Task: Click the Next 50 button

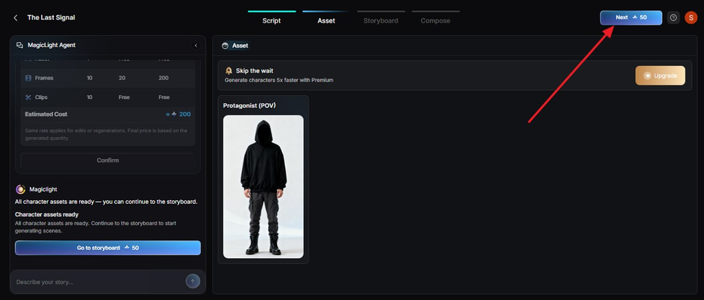Action: 631,17
